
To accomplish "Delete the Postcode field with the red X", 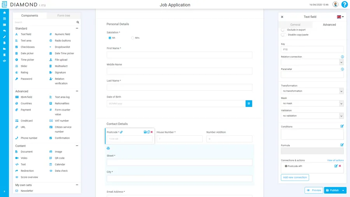I will point(152,132).
